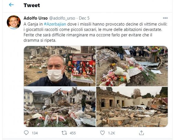Like the tweet with the heart icon

102,133
